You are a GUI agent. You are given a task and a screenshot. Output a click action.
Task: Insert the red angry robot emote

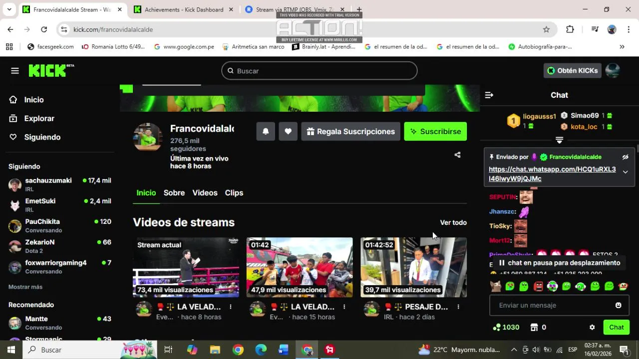click(x=538, y=286)
